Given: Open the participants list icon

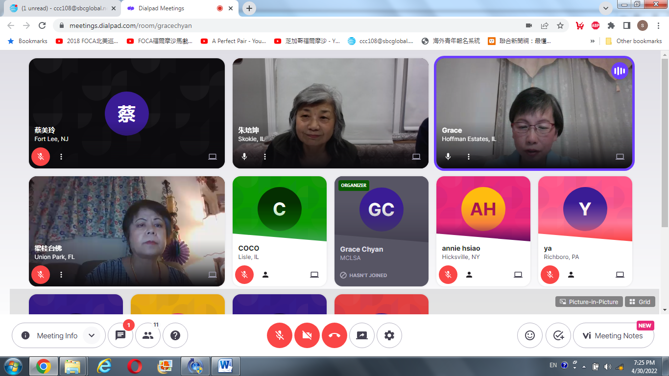Looking at the screenshot, I should [x=148, y=335].
